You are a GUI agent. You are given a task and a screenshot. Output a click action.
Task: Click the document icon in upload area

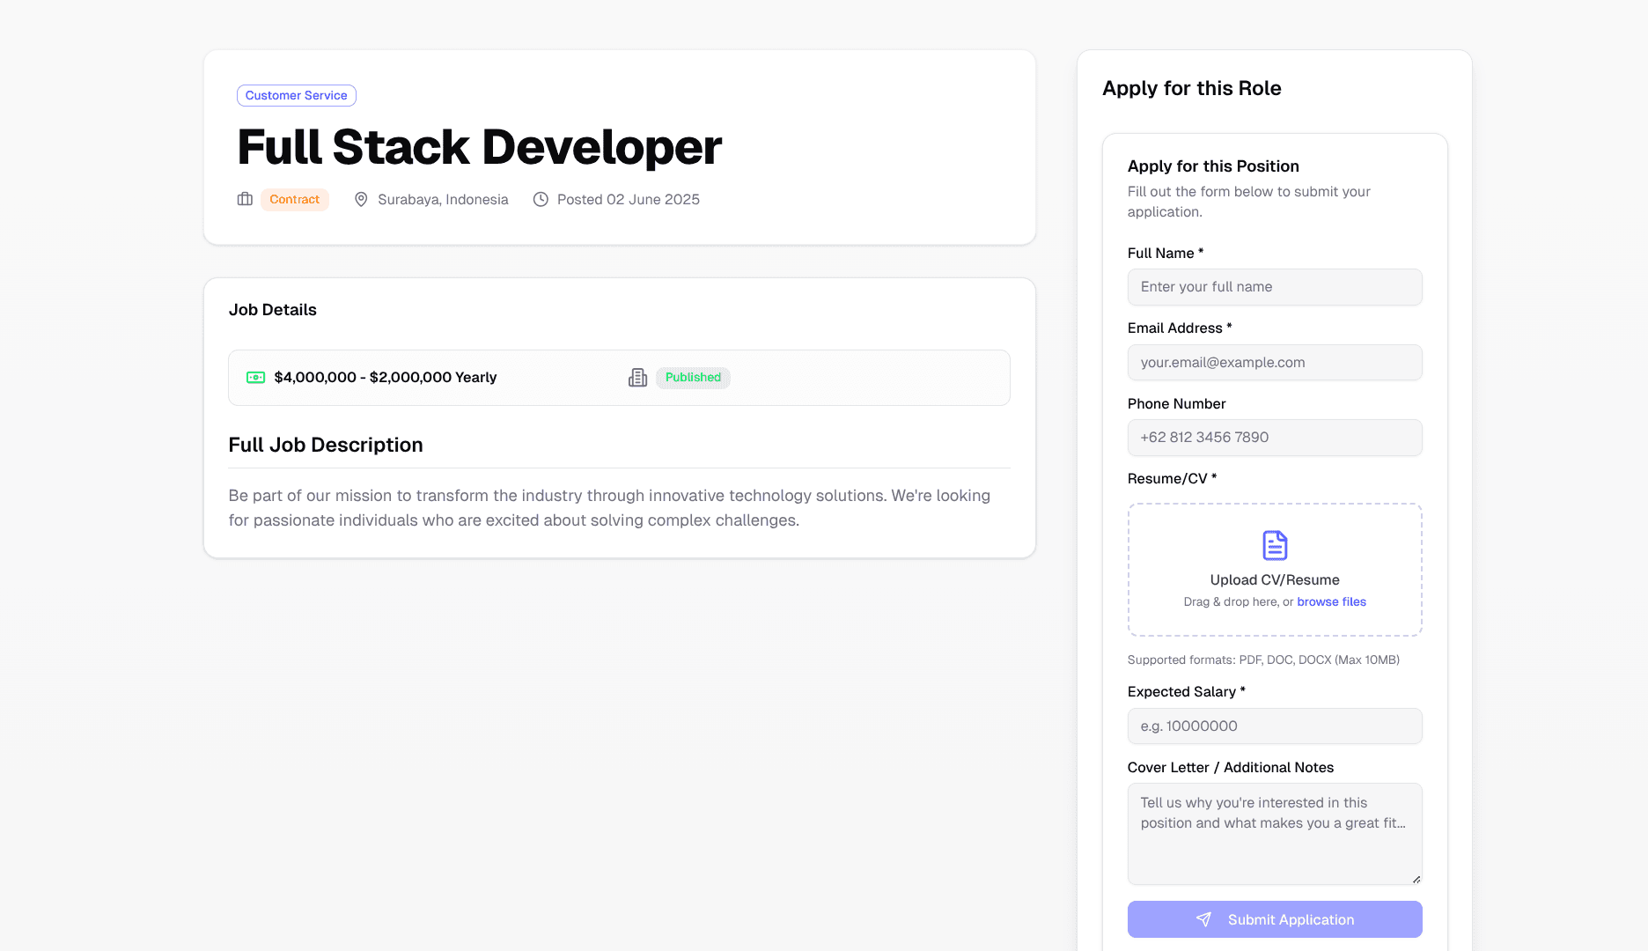pyautogui.click(x=1274, y=544)
